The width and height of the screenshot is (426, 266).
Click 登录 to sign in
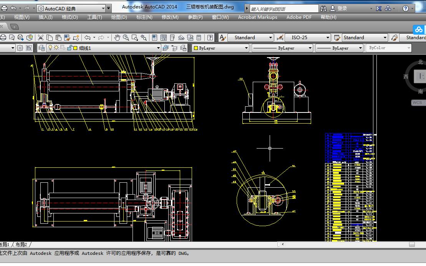coord(342,8)
